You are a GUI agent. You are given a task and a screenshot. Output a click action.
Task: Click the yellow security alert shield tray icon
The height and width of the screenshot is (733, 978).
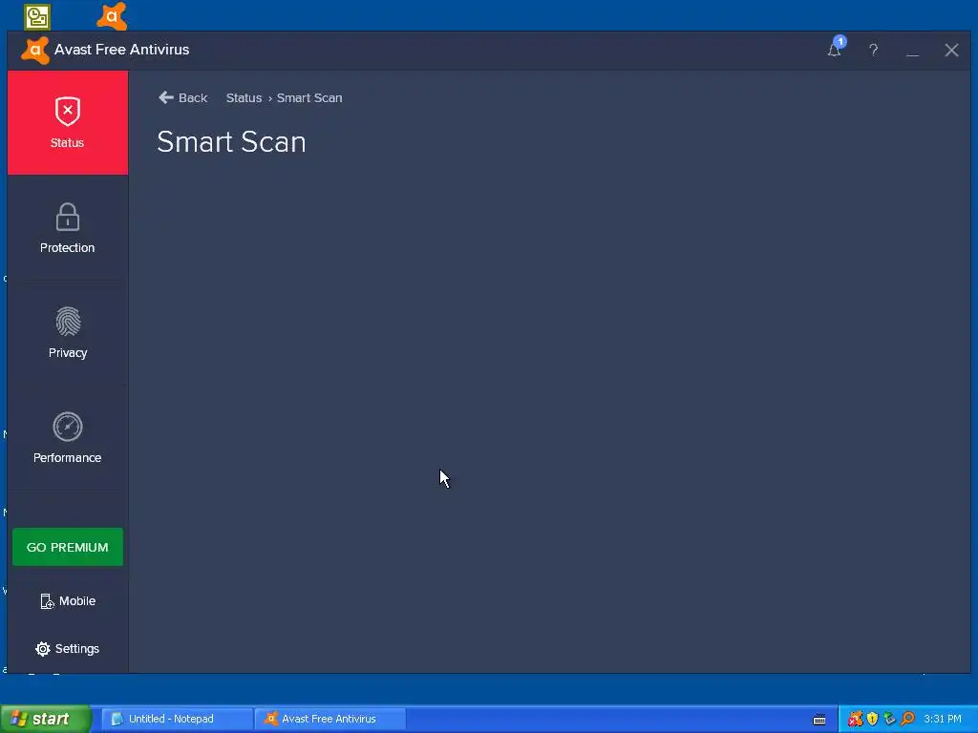click(x=873, y=720)
